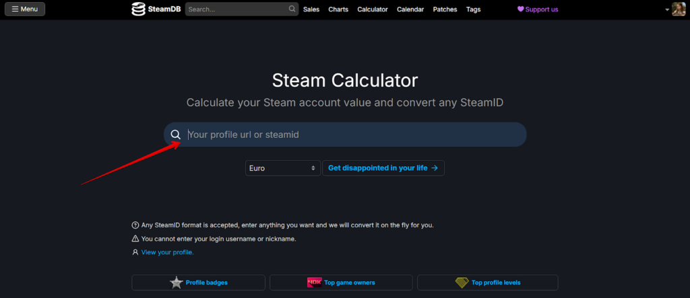690x298 pixels.
Task: Click the SteamDB logo
Action: tap(156, 9)
